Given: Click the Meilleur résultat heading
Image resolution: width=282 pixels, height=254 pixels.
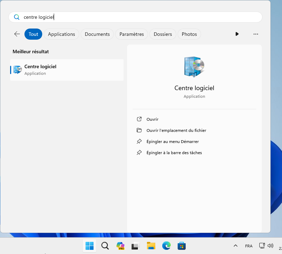Looking at the screenshot, I should tap(31, 51).
